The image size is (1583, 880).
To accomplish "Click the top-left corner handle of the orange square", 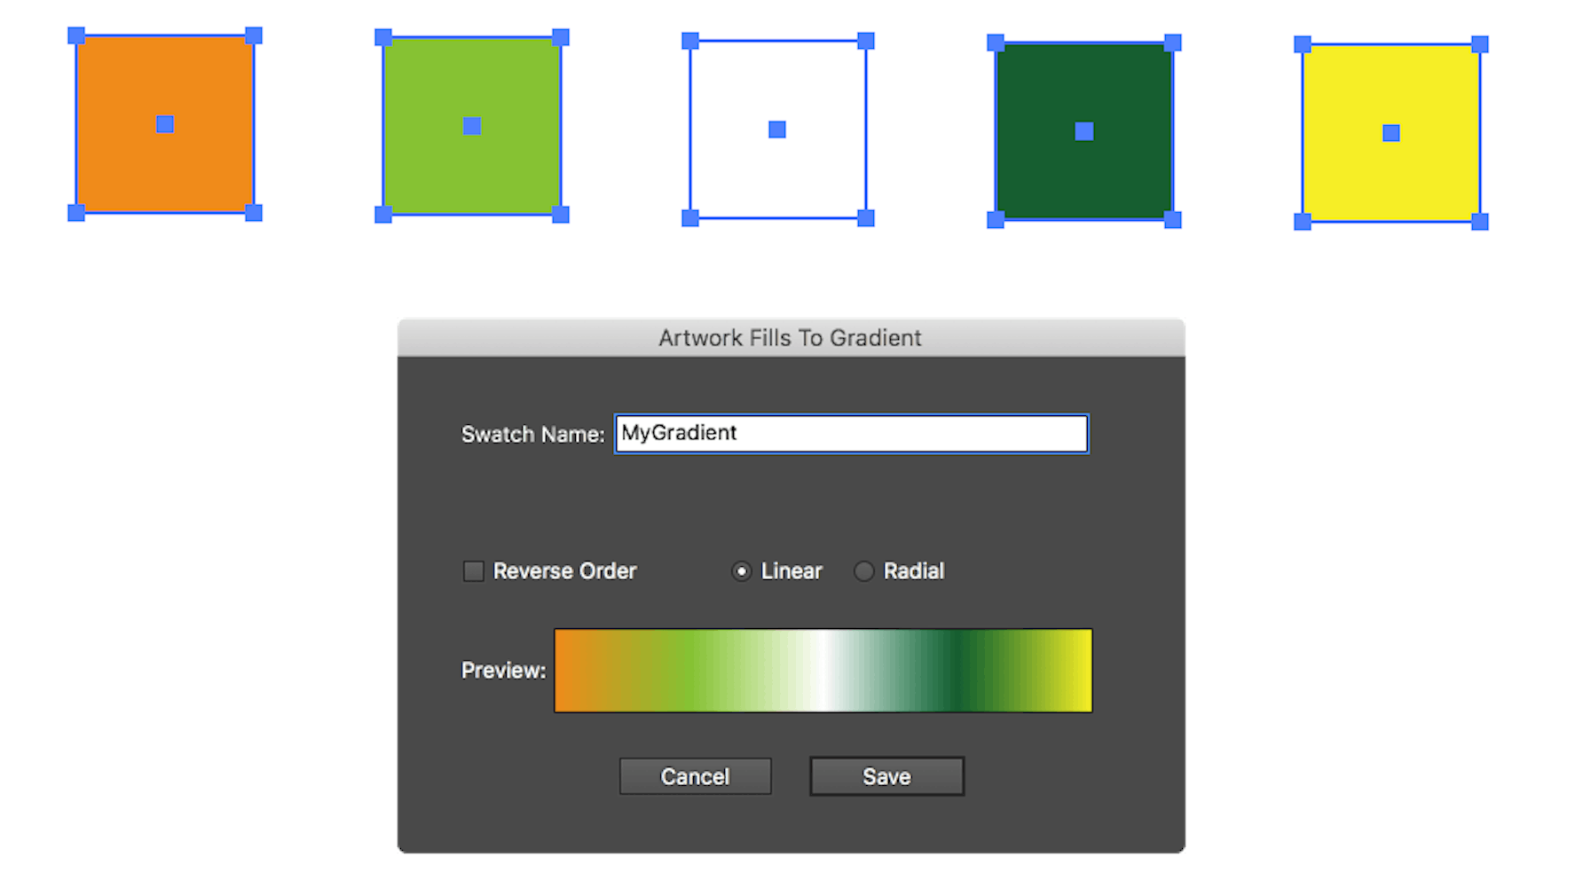I will (75, 35).
